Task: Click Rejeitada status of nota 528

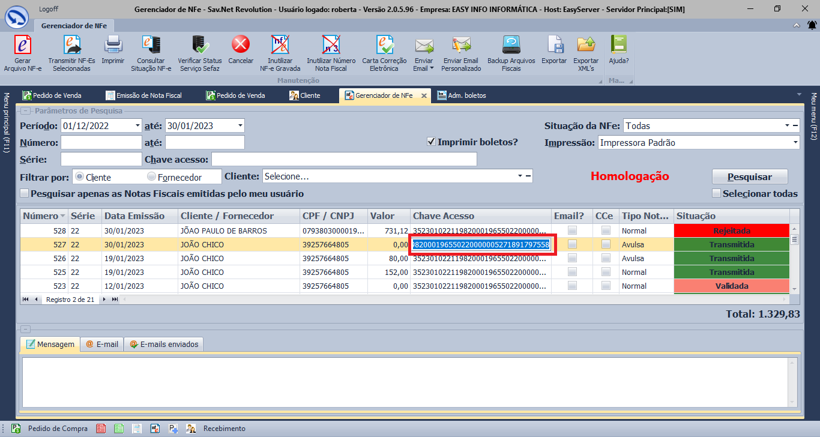Action: pyautogui.click(x=731, y=231)
